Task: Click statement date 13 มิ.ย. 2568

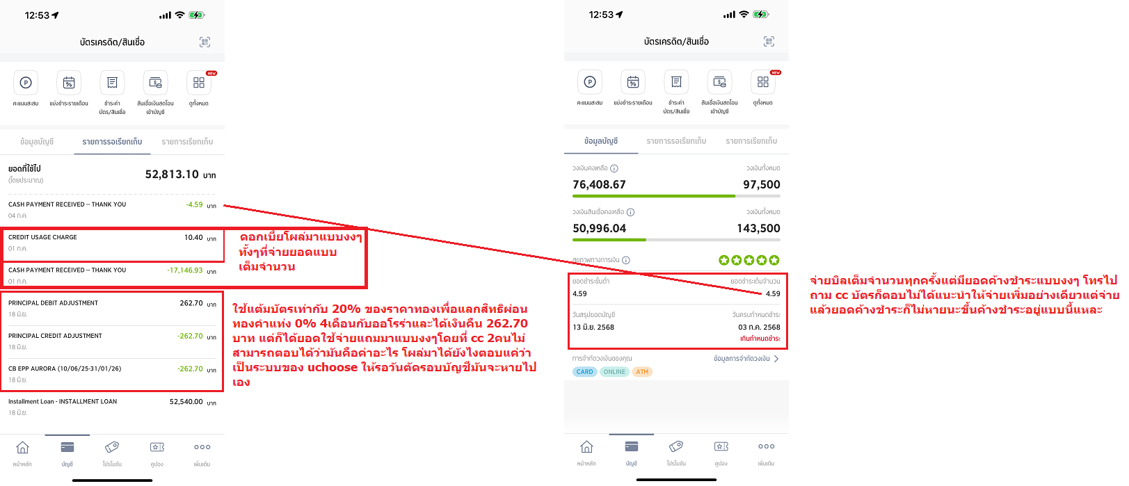Action: [593, 327]
